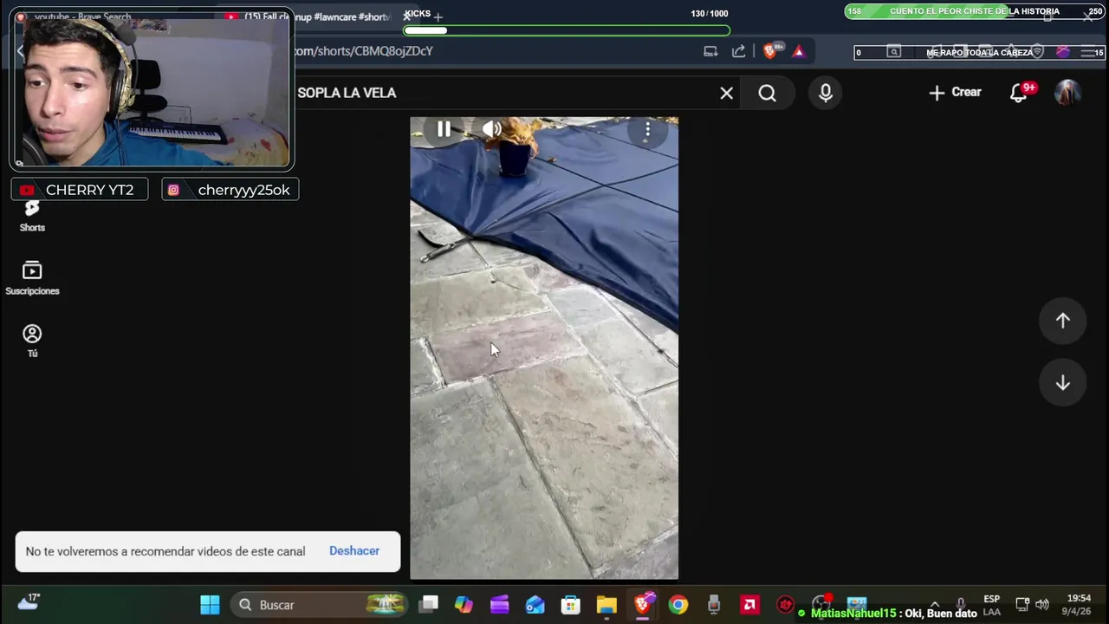The height and width of the screenshot is (624, 1109).
Task: Click the share icon in address bar
Action: (738, 51)
